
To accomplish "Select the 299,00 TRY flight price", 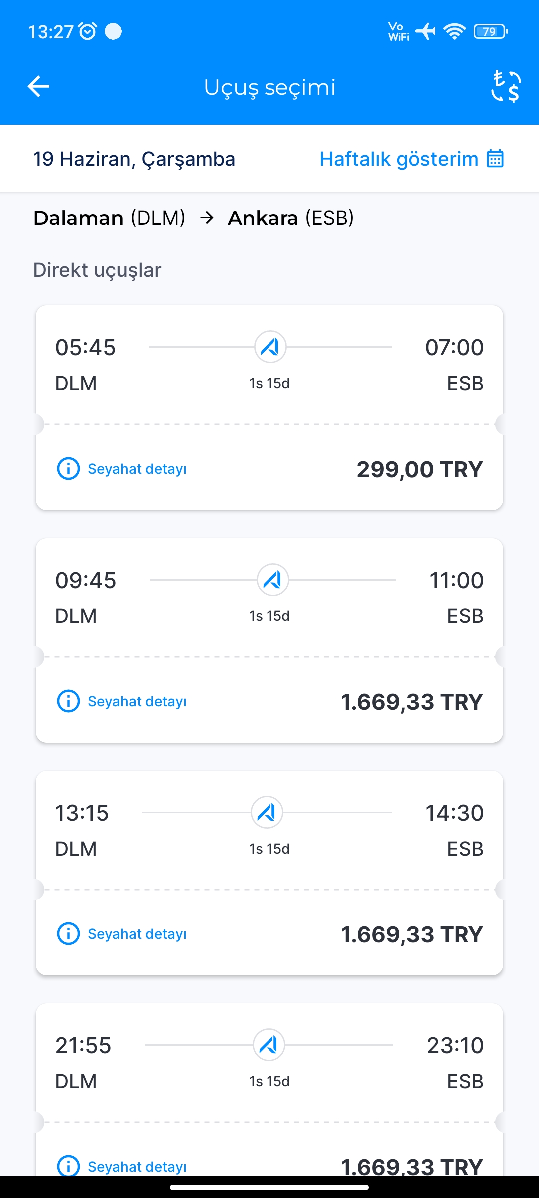I will (x=419, y=469).
